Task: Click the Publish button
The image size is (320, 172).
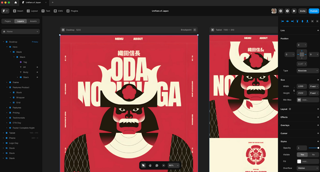Action: tap(314, 11)
